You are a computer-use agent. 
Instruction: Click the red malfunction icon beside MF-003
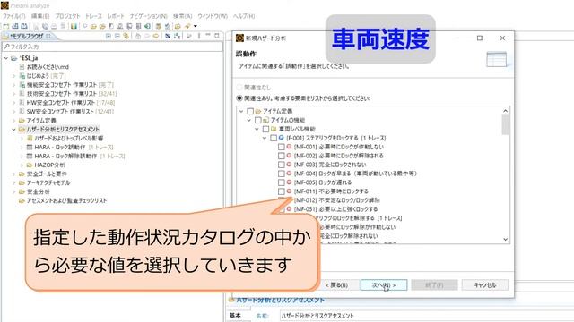289,165
